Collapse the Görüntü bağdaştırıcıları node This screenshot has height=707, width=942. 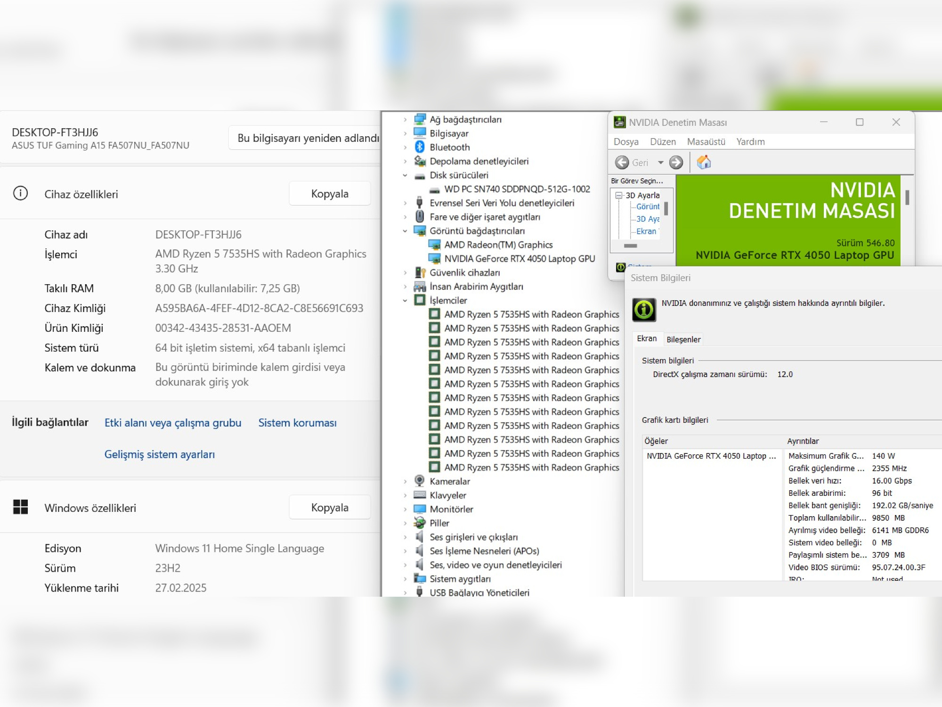(x=405, y=231)
